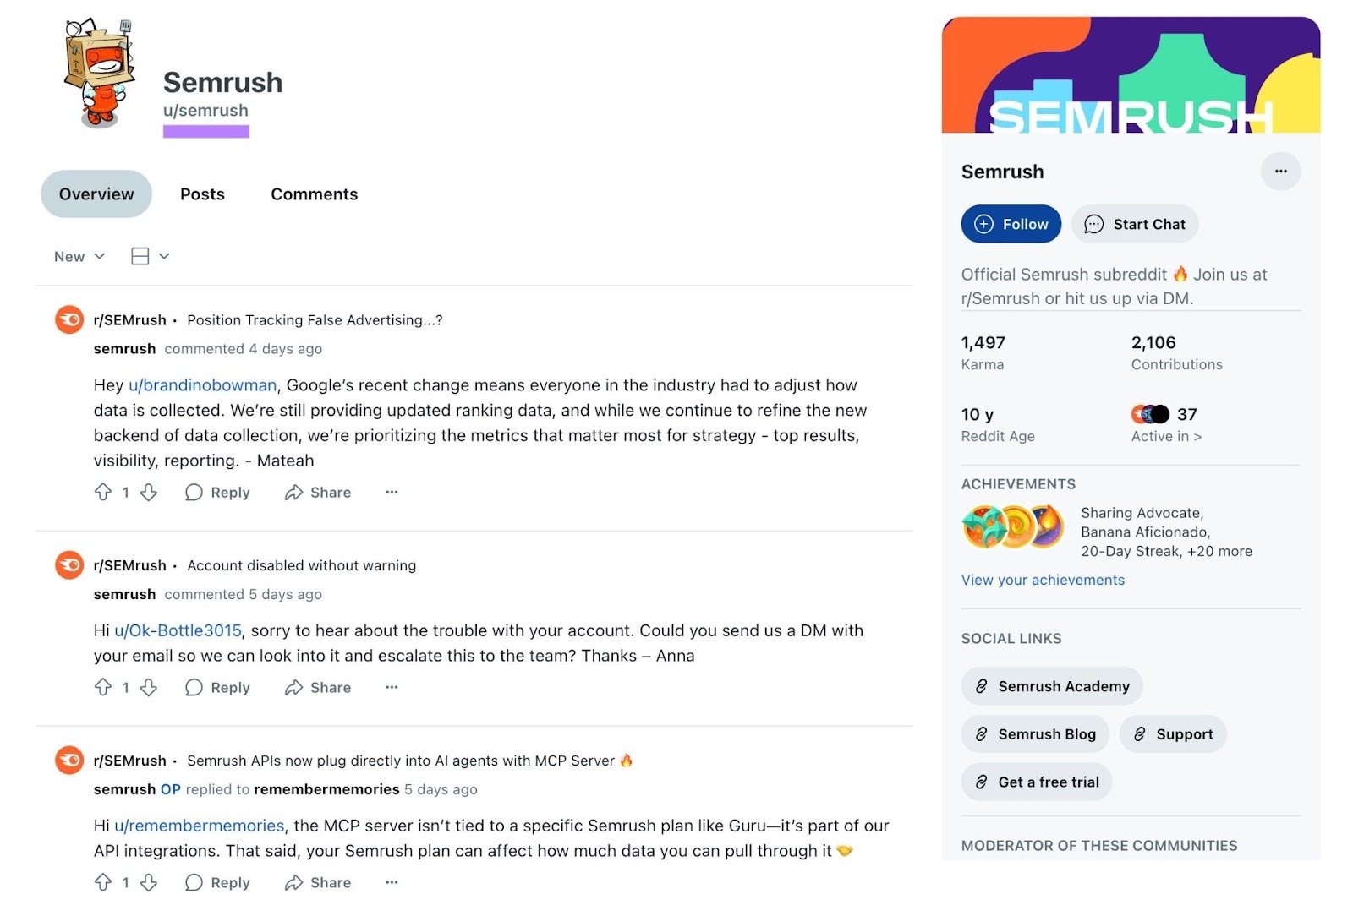The image size is (1353, 916).
Task: Select the card layout view icon
Action: [x=139, y=255]
